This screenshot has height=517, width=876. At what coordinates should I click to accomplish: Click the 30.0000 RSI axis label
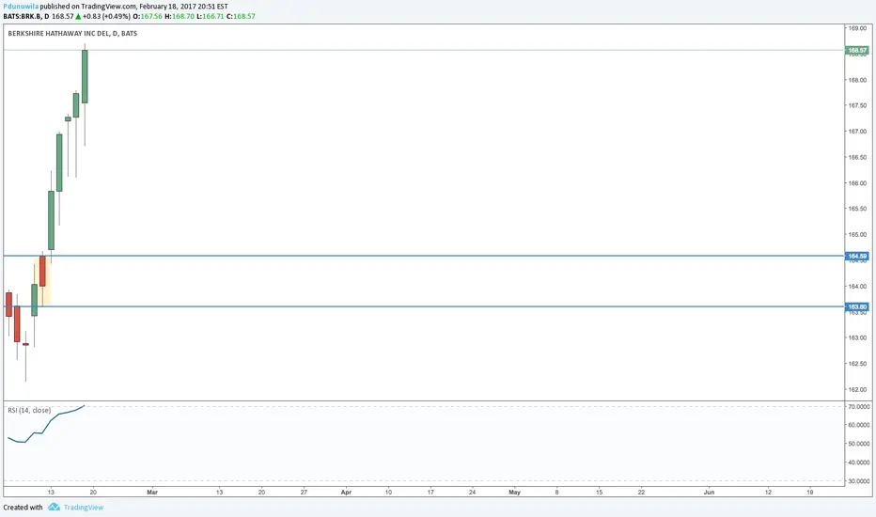click(x=859, y=481)
